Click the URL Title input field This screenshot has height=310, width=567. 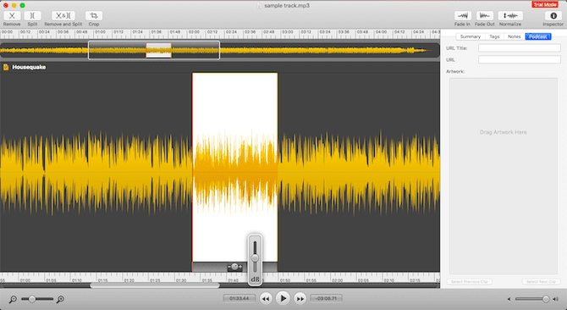pyautogui.click(x=520, y=47)
